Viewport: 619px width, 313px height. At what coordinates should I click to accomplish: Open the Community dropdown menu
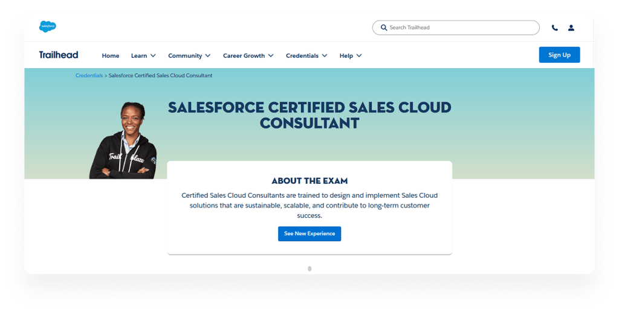[x=189, y=55]
